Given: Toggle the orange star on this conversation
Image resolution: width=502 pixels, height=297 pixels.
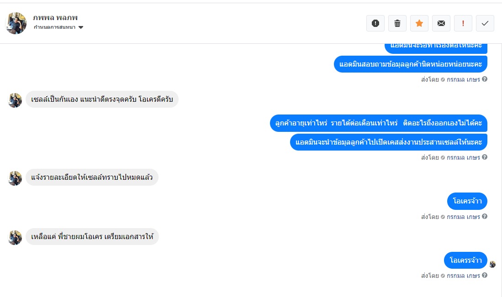Looking at the screenshot, I should click(x=419, y=23).
